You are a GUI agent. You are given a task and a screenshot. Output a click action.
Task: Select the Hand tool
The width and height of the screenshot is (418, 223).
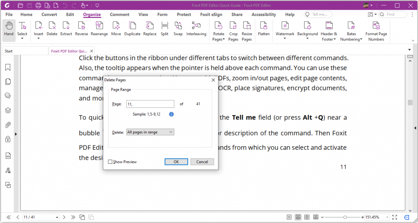(x=9, y=29)
